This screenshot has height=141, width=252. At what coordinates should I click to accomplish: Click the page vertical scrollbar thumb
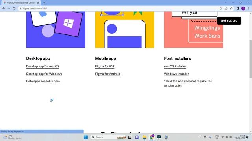click(250, 59)
